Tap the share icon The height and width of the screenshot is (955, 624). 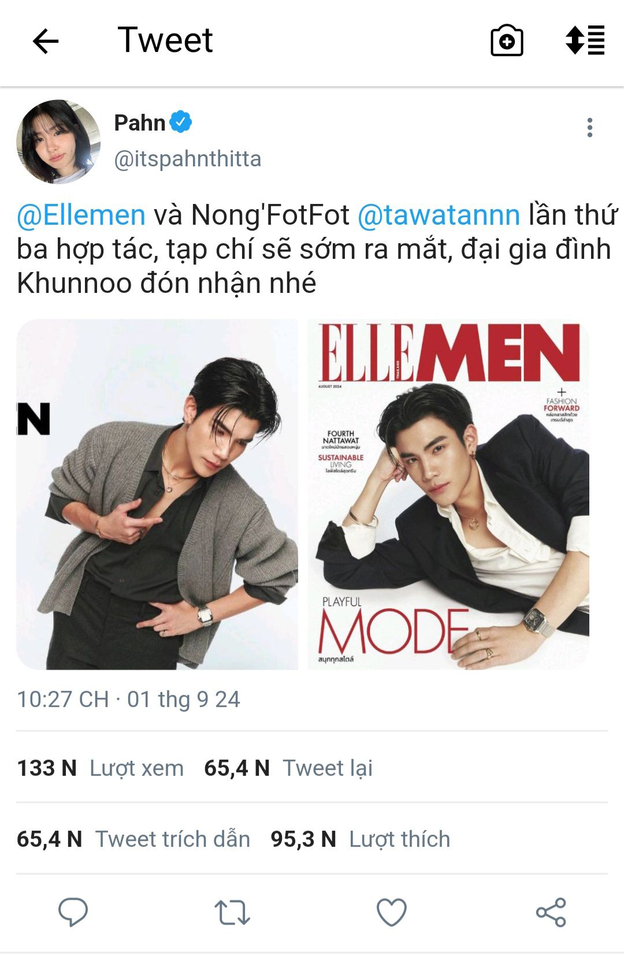[x=551, y=913]
